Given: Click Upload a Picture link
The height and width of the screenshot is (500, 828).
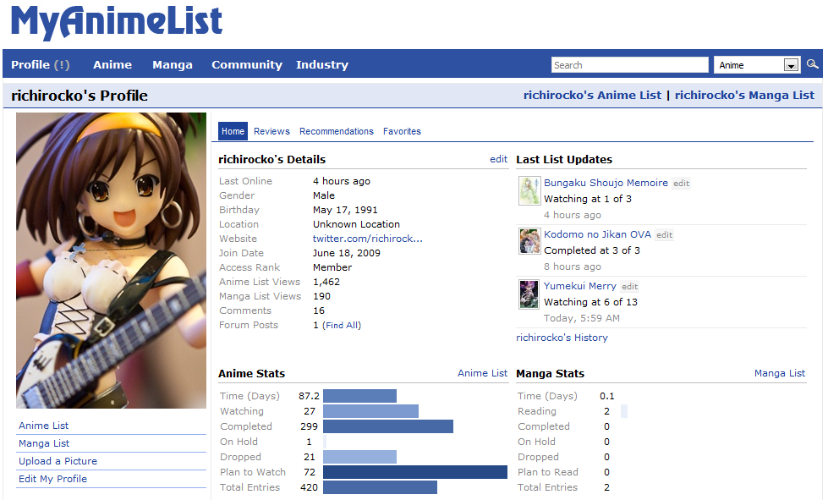Looking at the screenshot, I should coord(58,461).
